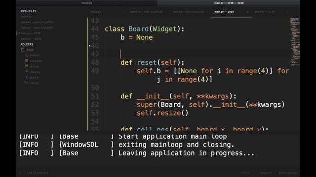Viewport: 316px width, 177px height.
Task: Click the main.py code file icon in Folders
Action: tap(27, 83)
